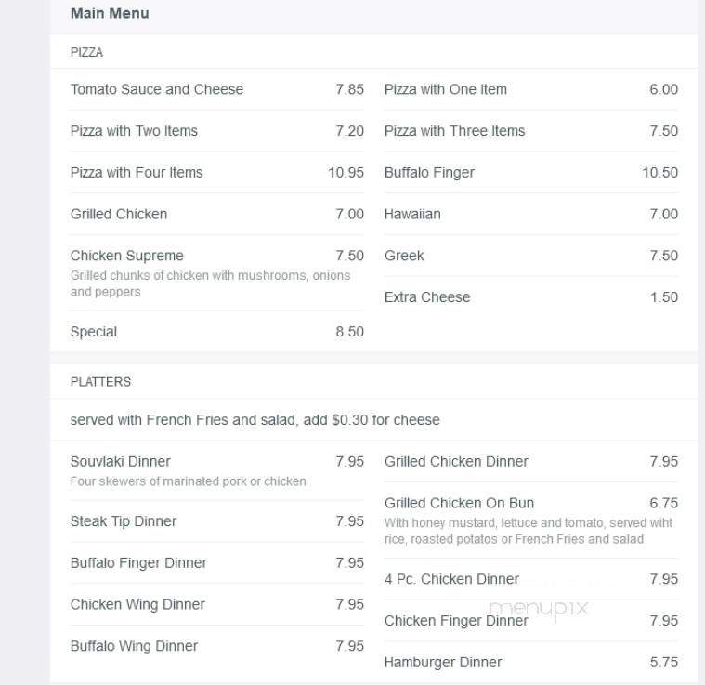Click the Hamburger Dinner price 5.75
This screenshot has width=705, height=685.
663,662
